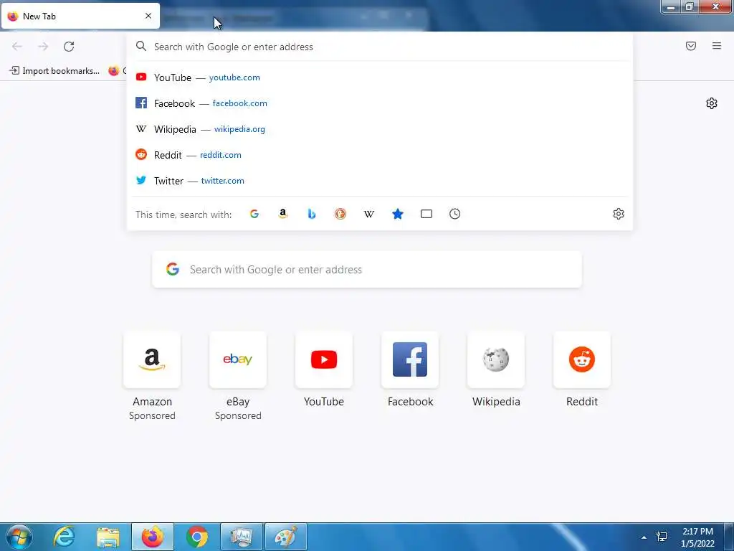Open search settings gear in dropdown
The width and height of the screenshot is (734, 551).
click(619, 214)
